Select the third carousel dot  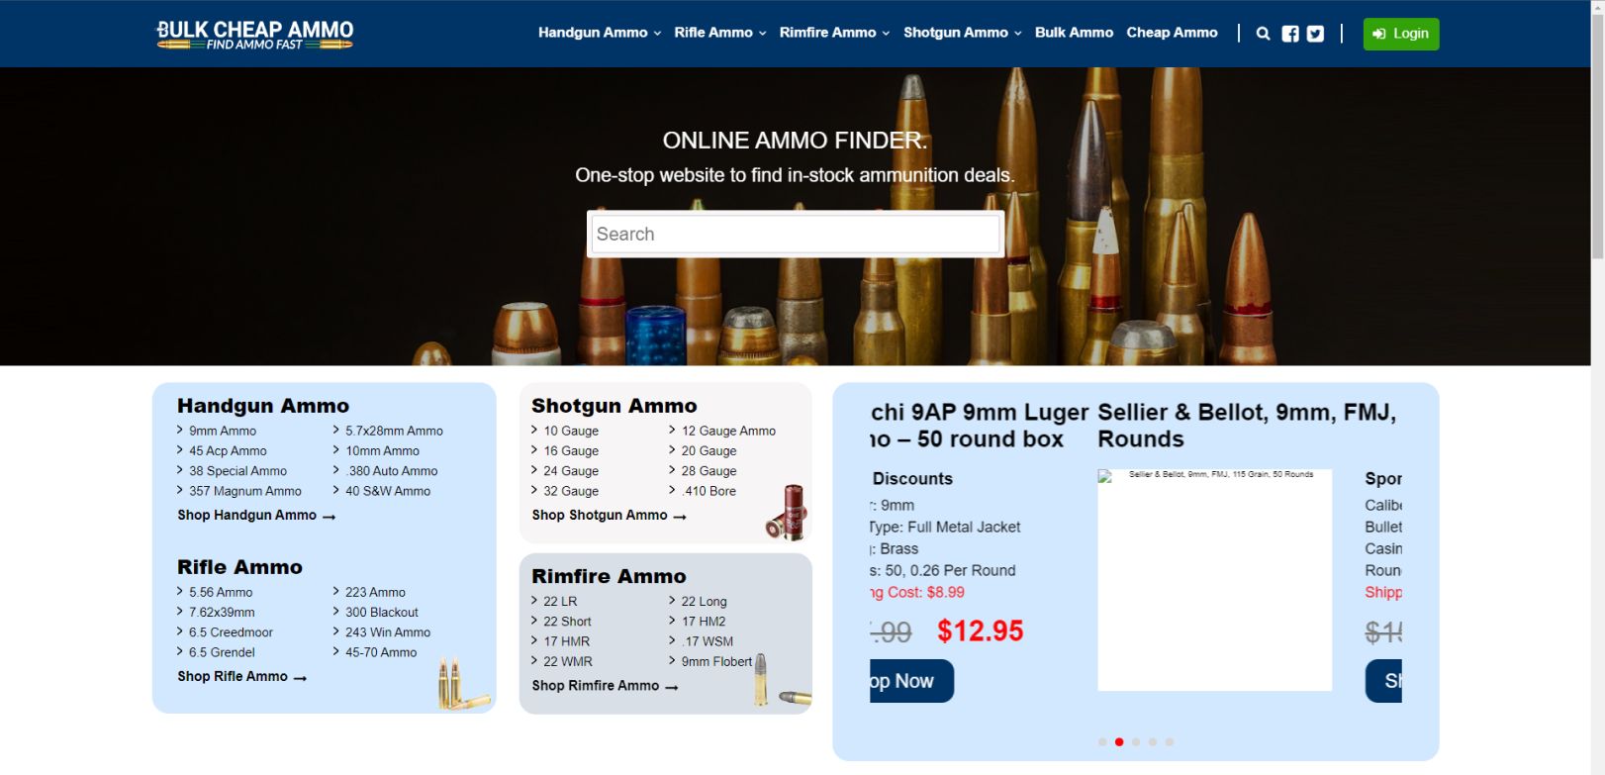[1136, 741]
